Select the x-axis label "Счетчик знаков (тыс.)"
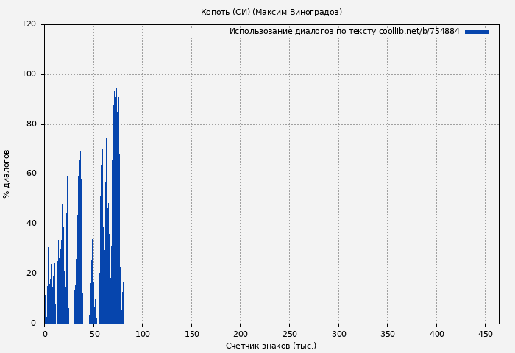Viewport: 515px width, 353px height. [271, 346]
